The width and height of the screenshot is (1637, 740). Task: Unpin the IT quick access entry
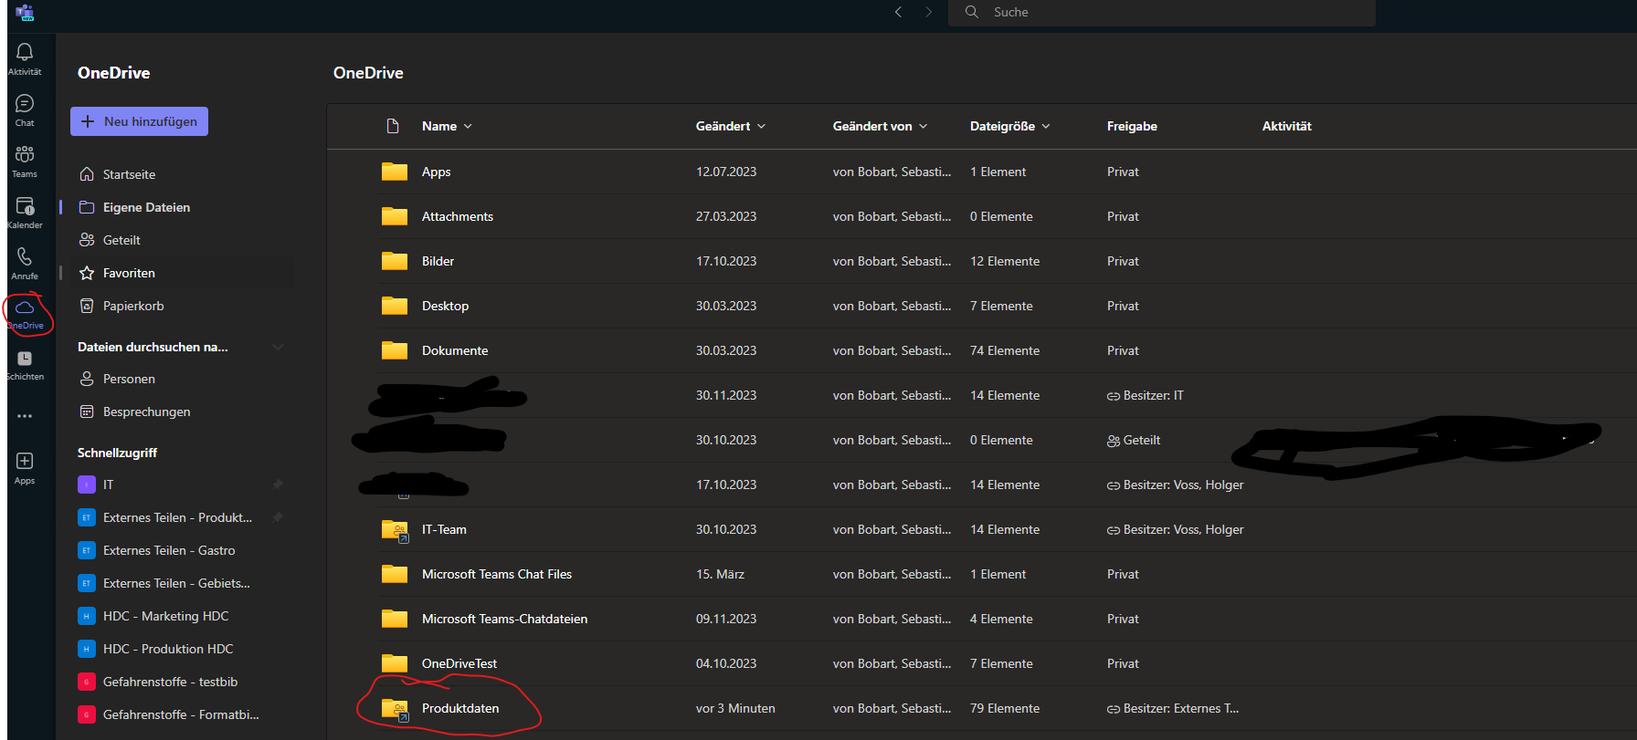pos(278,485)
